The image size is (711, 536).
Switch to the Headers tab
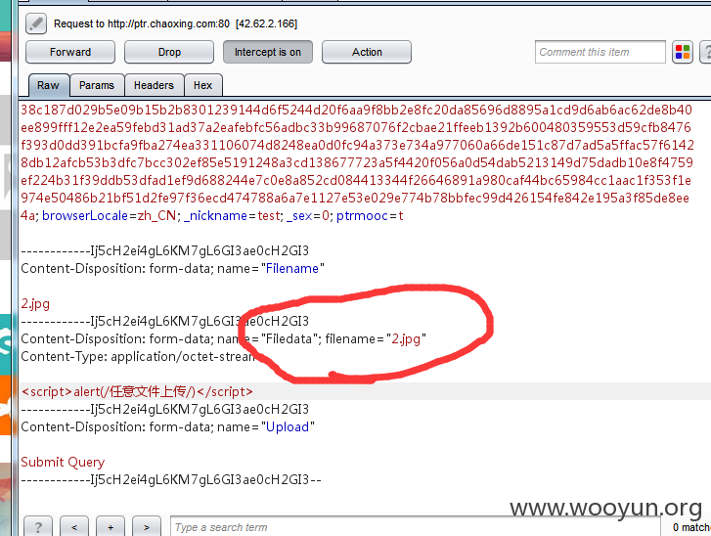154,85
